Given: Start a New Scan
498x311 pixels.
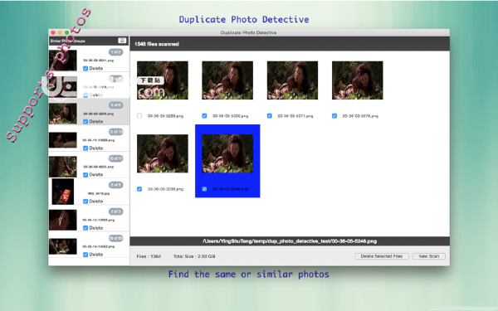Looking at the screenshot, I should [429, 256].
